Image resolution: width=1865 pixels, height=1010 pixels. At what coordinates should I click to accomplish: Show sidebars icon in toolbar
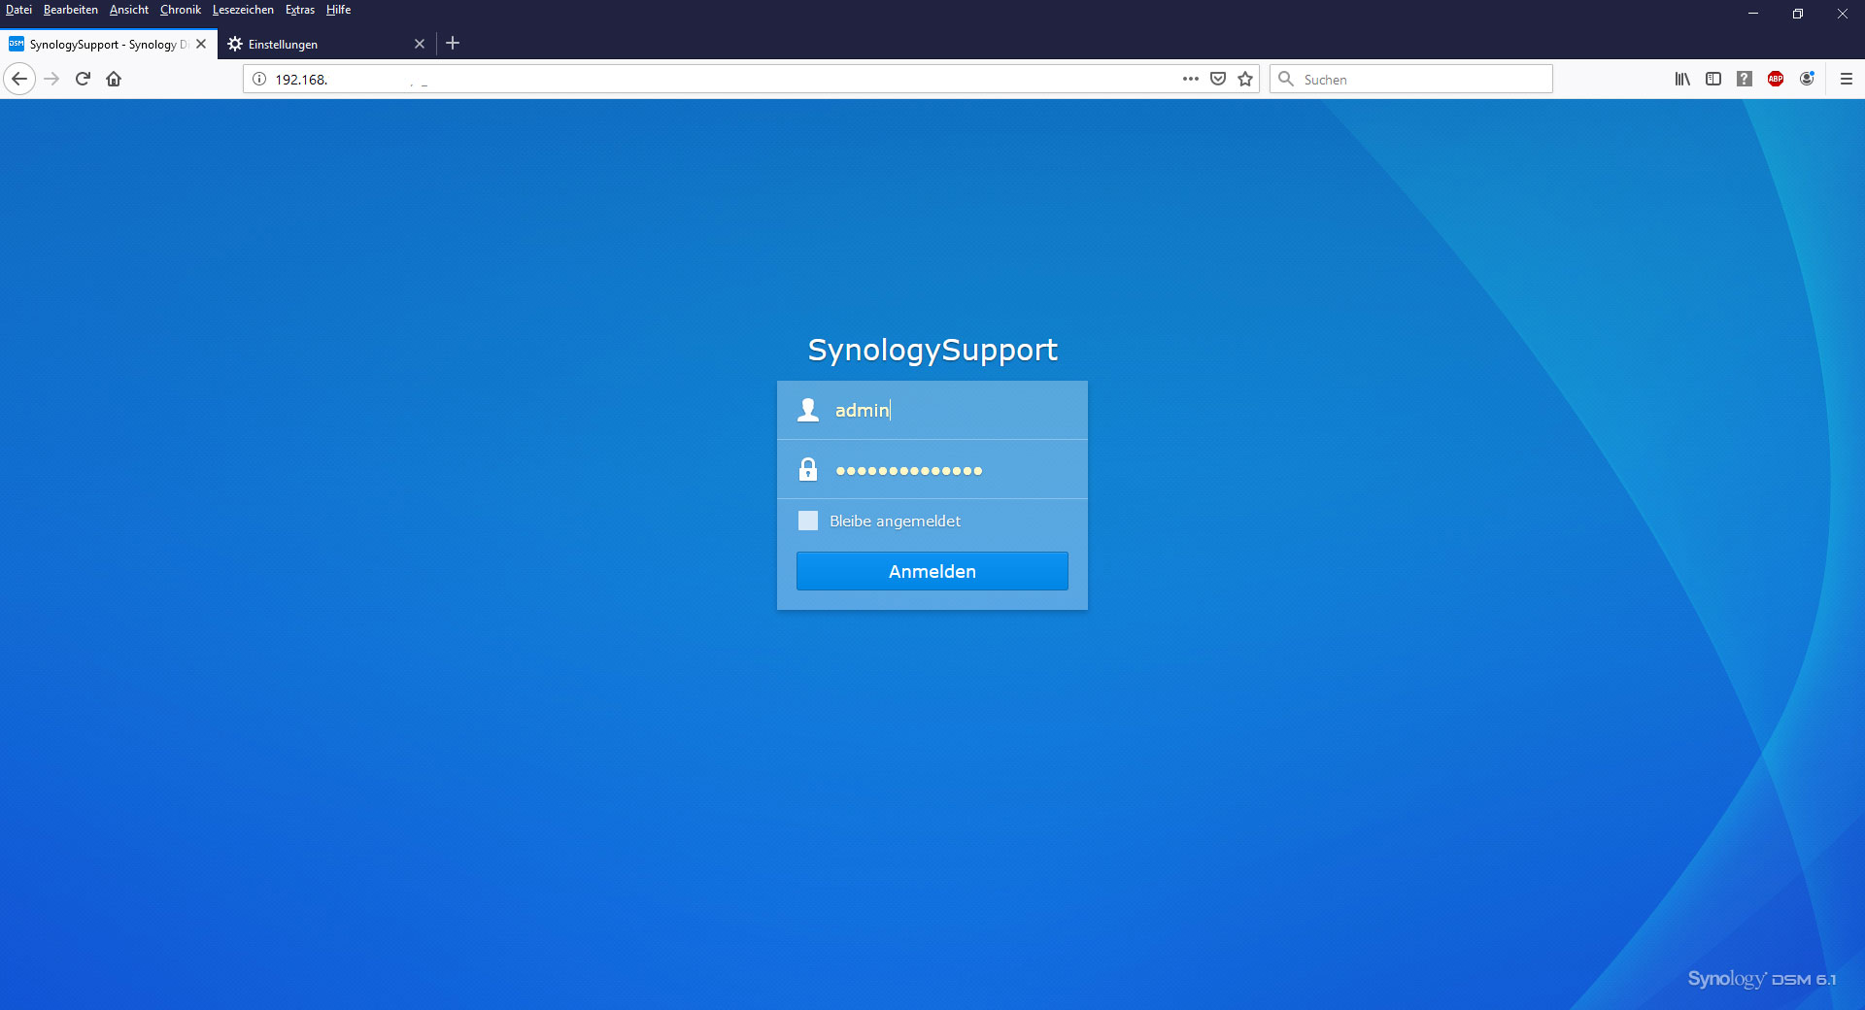point(1713,79)
